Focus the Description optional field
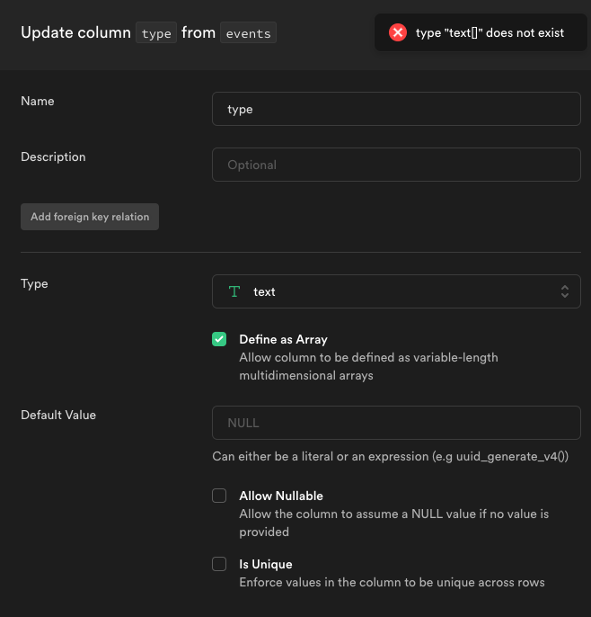Screen dimensions: 591x617 (396, 165)
